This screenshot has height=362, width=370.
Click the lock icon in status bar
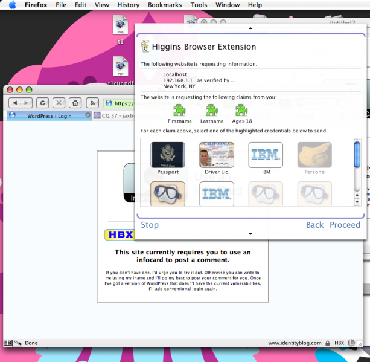328,343
